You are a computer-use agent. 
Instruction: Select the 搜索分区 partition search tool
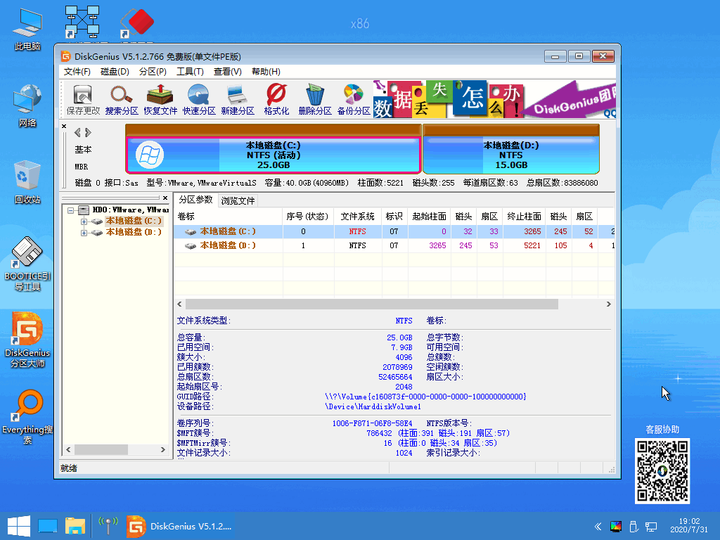pos(121,98)
